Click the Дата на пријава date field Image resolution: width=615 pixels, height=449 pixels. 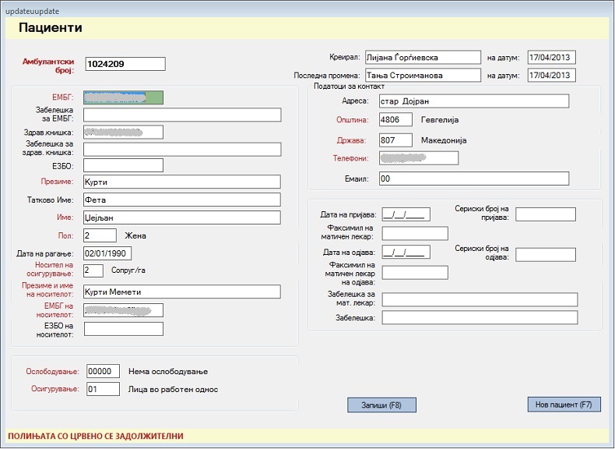[406, 214]
